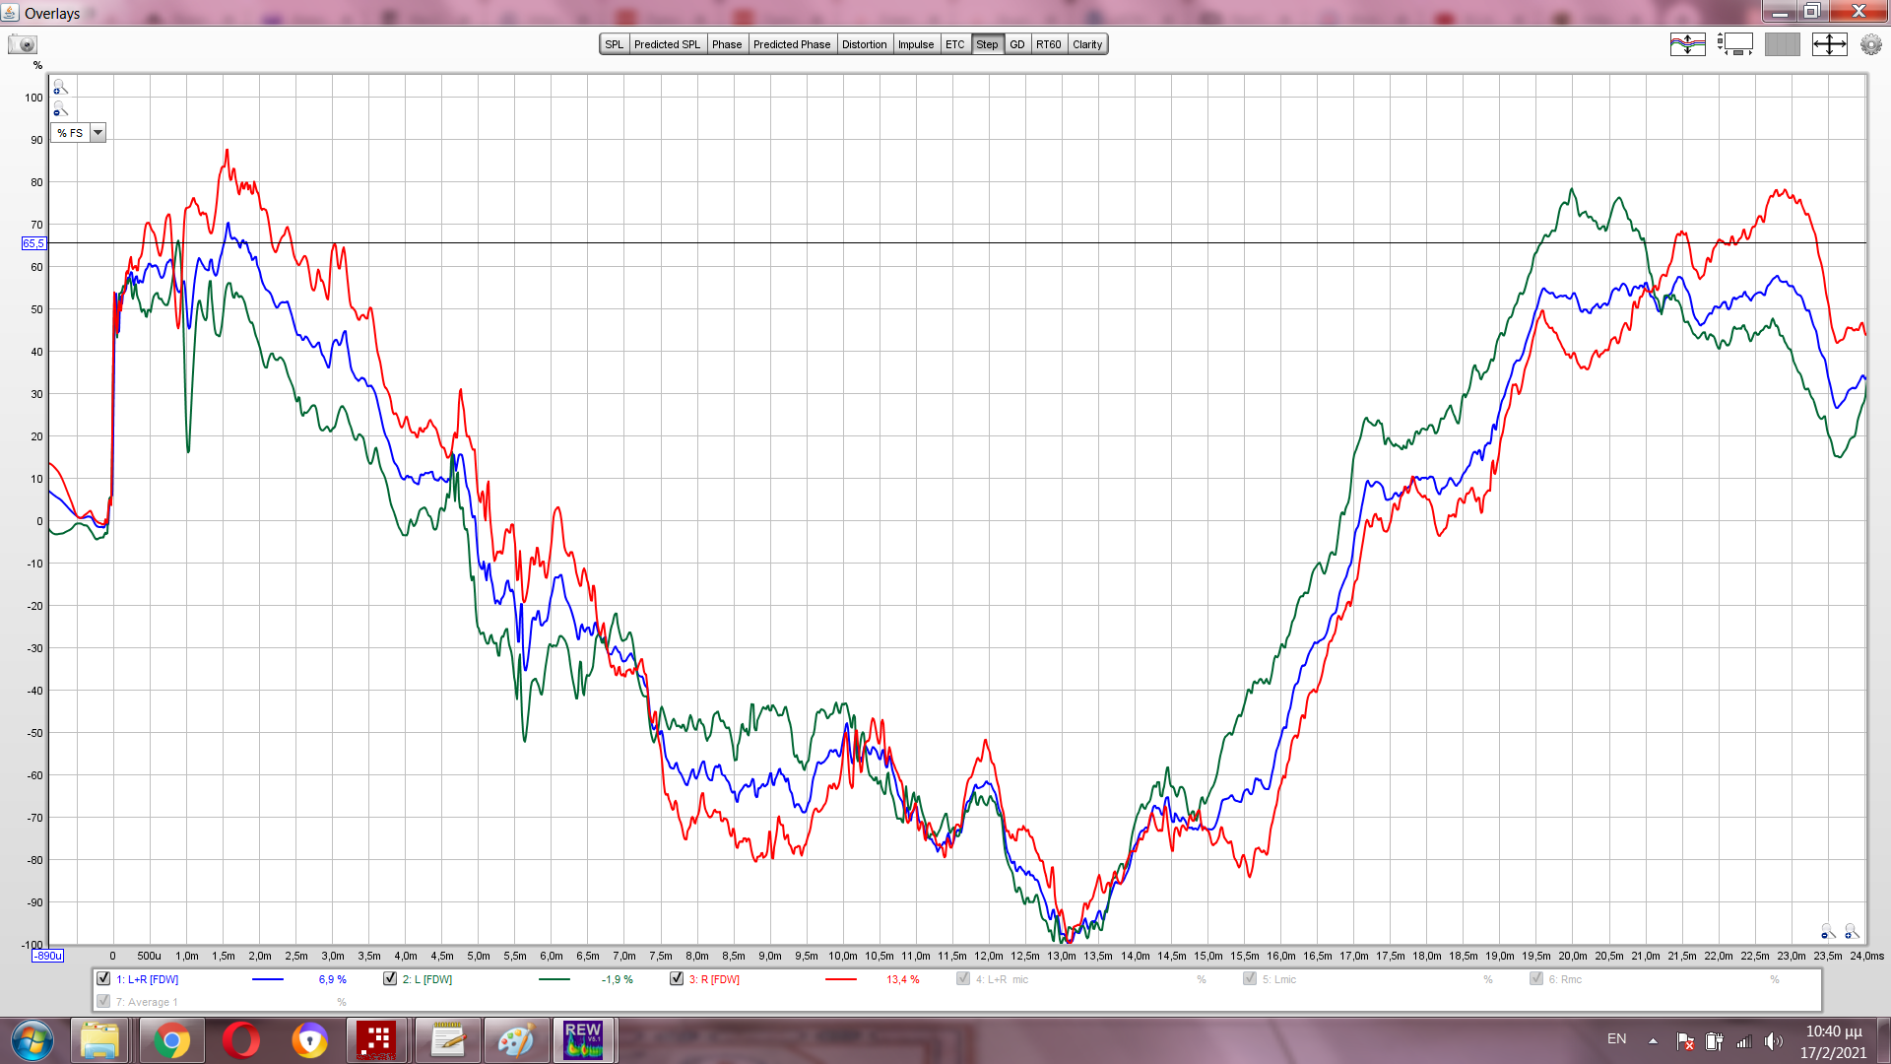Viewport: 1891px width, 1064px height.
Task: Switch to the Impulse tab
Action: [915, 44]
